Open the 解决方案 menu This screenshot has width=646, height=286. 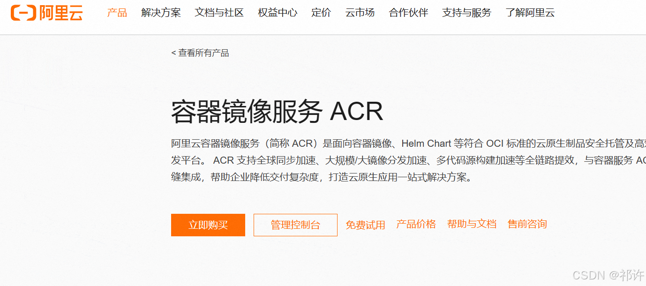click(x=161, y=13)
